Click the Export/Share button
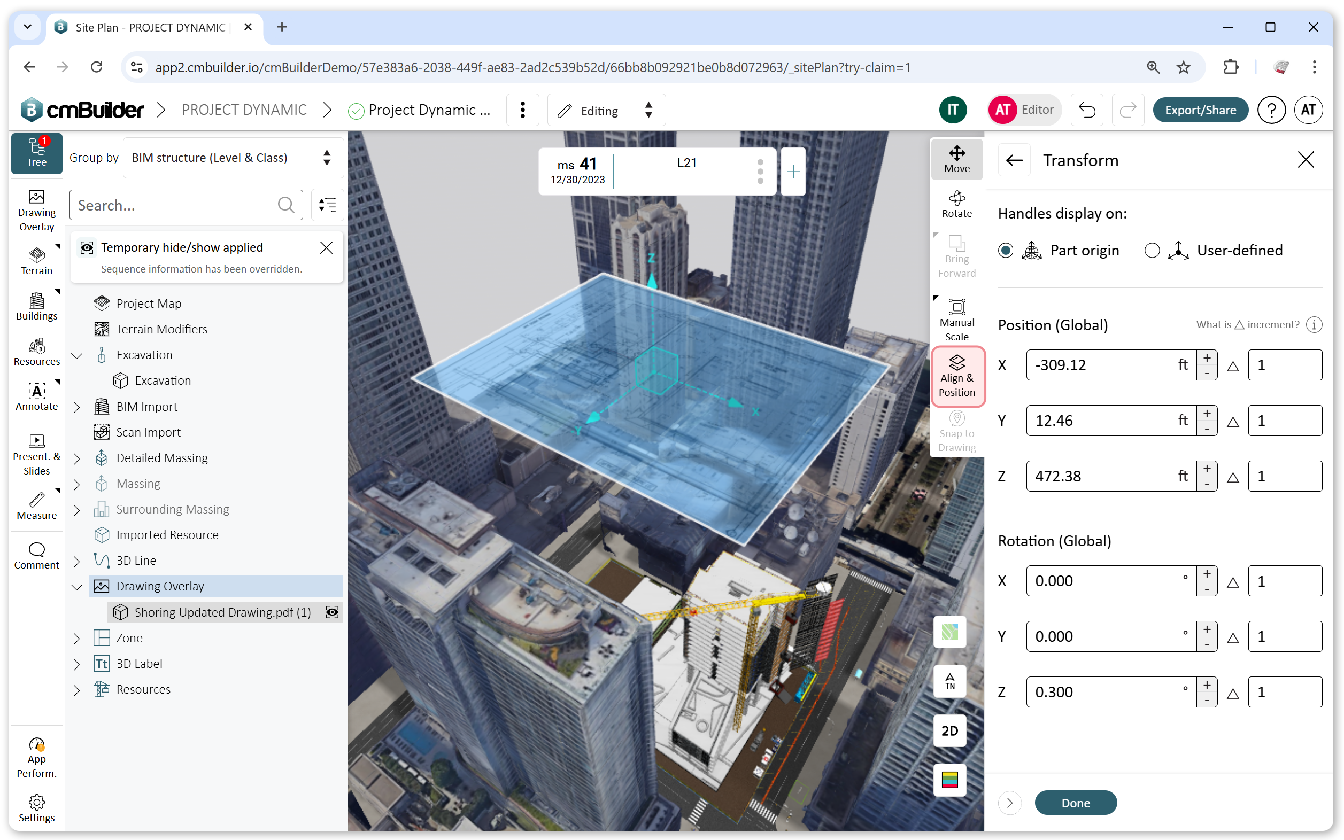Viewport: 1344px width, 840px height. click(x=1200, y=110)
